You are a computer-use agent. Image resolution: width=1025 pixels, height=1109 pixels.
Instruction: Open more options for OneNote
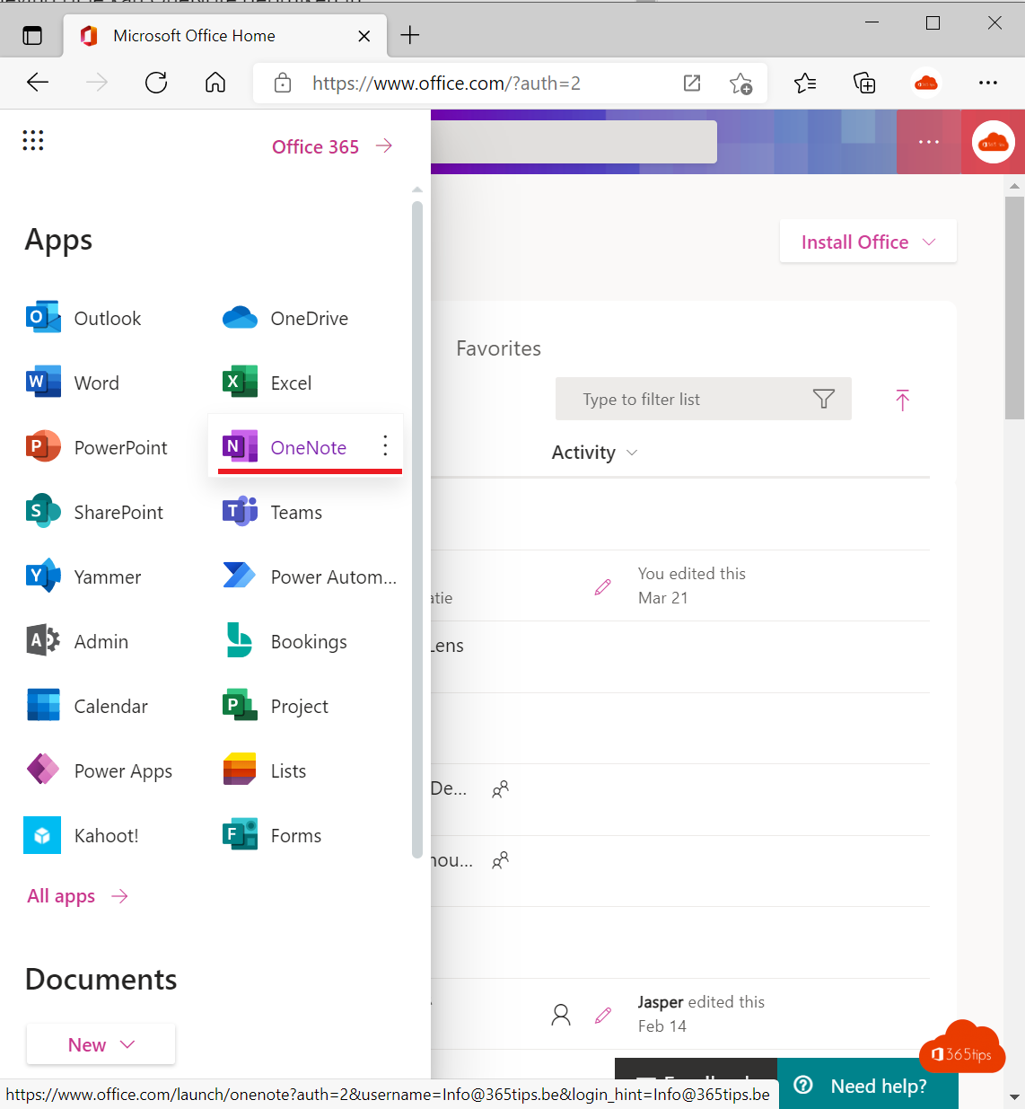pos(384,444)
